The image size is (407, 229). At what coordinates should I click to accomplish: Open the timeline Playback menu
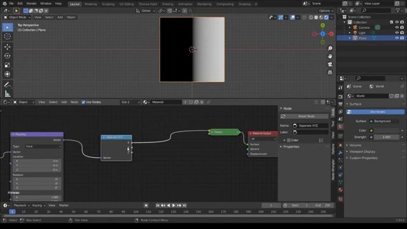pyautogui.click(x=20, y=205)
